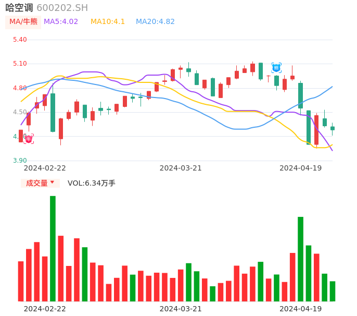Click the VOL:6.34万手 volume readout
The width and height of the screenshot is (357, 316).
92,183
